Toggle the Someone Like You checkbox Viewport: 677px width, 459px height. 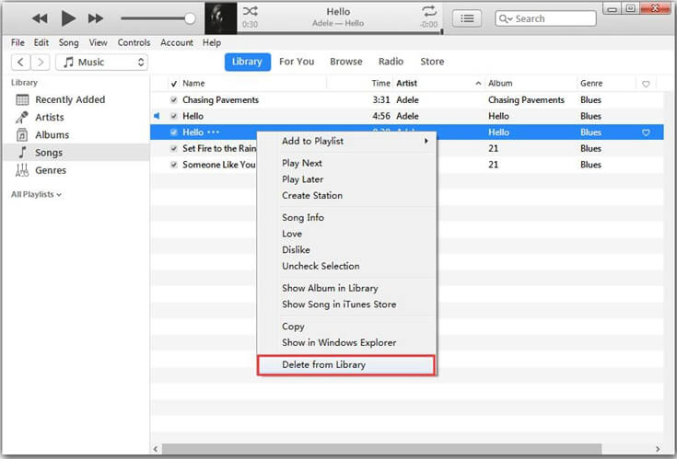pyautogui.click(x=174, y=165)
